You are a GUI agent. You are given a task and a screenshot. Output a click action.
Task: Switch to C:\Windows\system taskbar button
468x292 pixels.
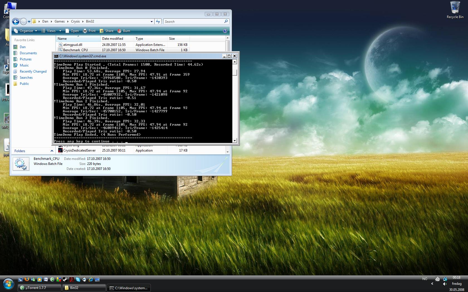tap(129, 288)
